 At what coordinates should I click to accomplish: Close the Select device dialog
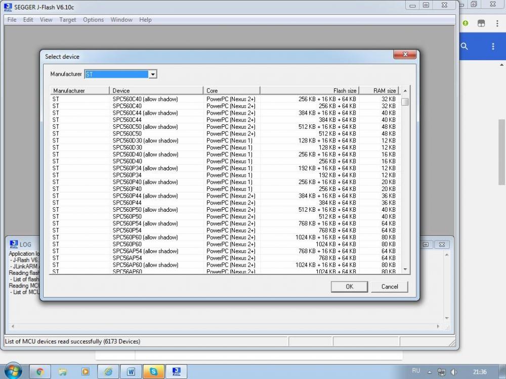[x=405, y=54]
